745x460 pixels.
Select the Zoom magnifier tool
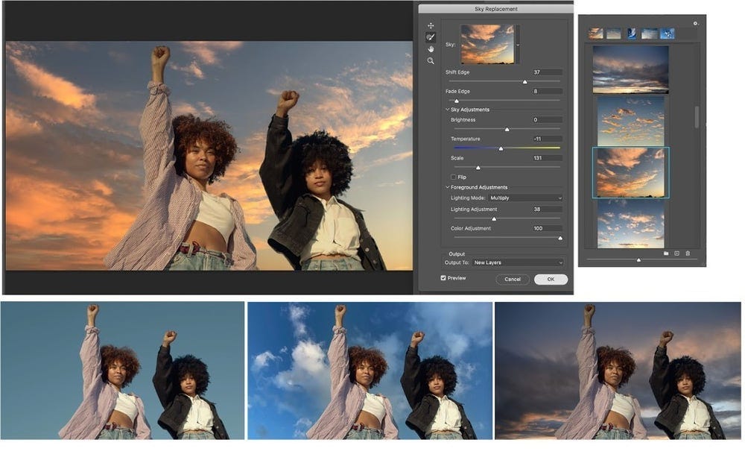coord(431,61)
